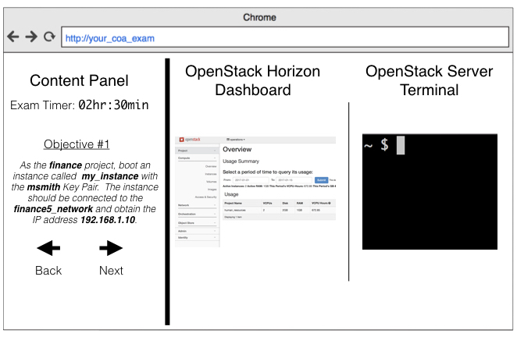This screenshot has width=517, height=337.
Task: Expand the Admin section in Horizon sidebar
Action: tap(197, 231)
